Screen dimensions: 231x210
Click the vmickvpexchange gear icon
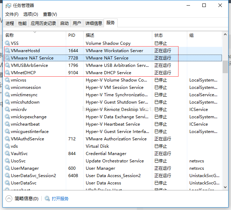click(7, 117)
